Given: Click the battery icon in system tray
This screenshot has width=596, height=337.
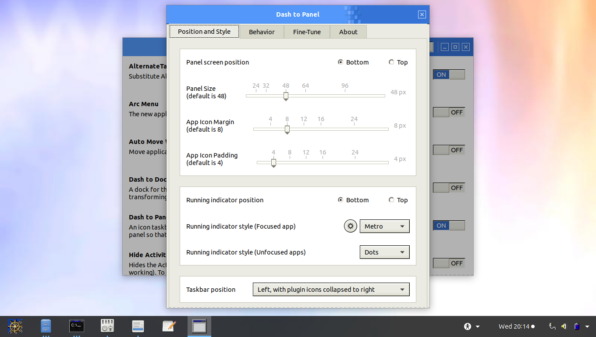Looking at the screenshot, I should pos(577,326).
